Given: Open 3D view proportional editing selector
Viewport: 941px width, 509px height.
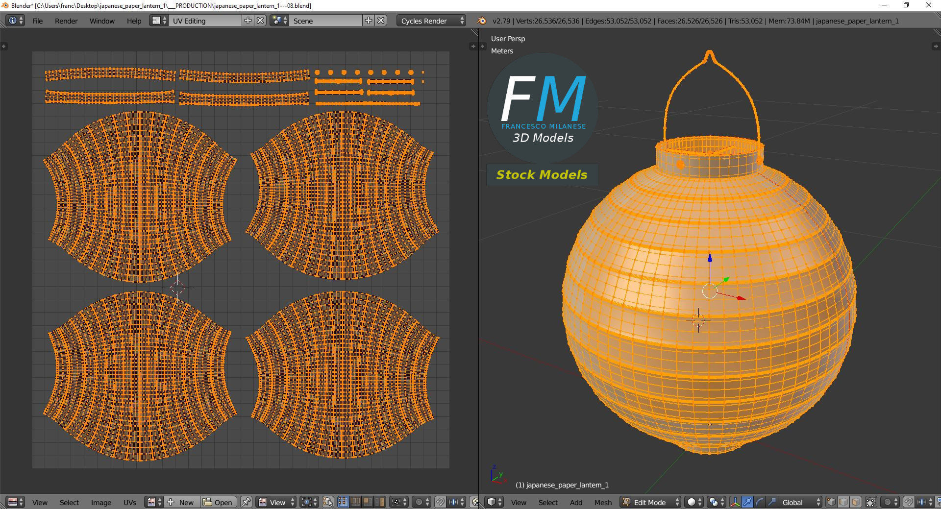Looking at the screenshot, I should [890, 502].
